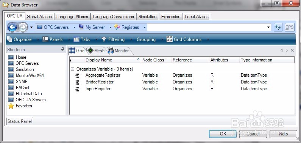Click the AggregateRegister variable icon
The height and width of the screenshot is (143, 301).
point(77,75)
